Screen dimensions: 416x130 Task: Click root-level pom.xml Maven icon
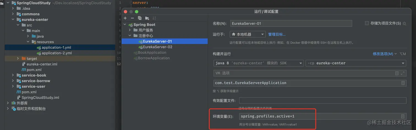[19, 92]
